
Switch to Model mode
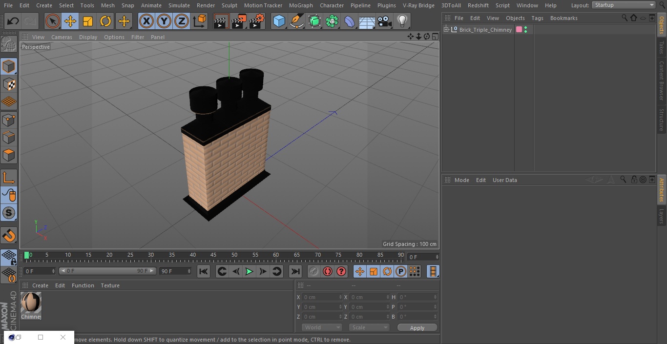click(9, 66)
